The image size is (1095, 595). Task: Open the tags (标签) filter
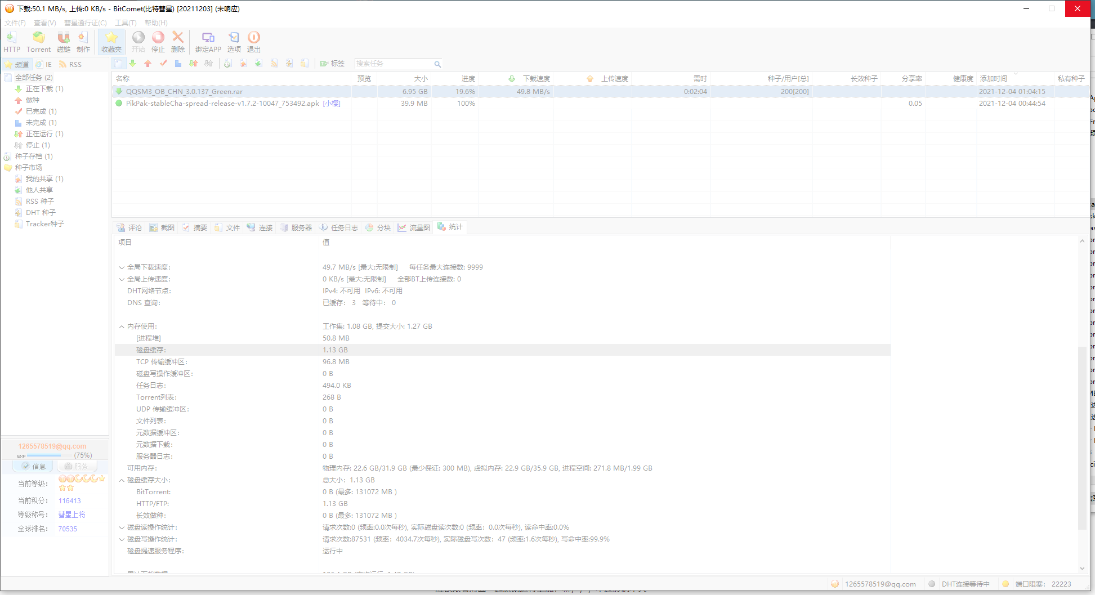coord(332,64)
